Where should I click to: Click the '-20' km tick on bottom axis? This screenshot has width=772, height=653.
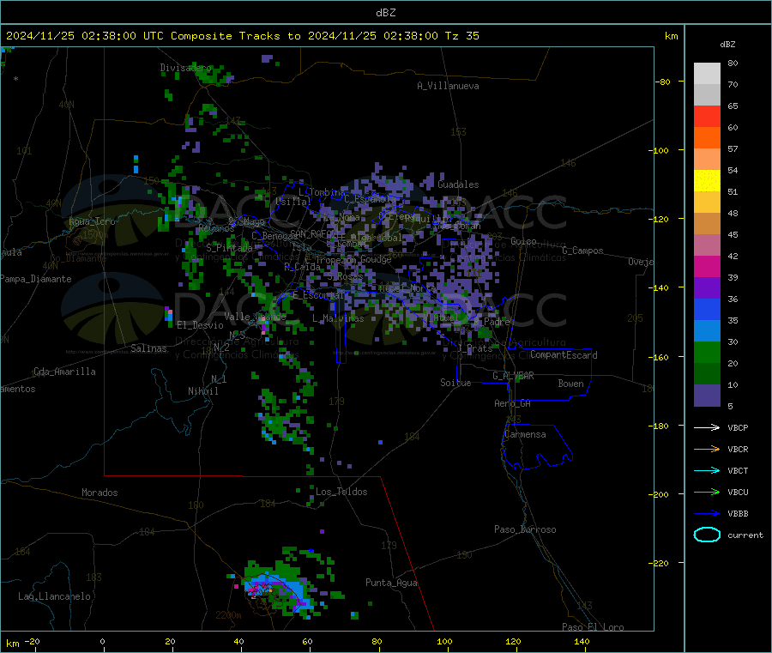(x=32, y=641)
